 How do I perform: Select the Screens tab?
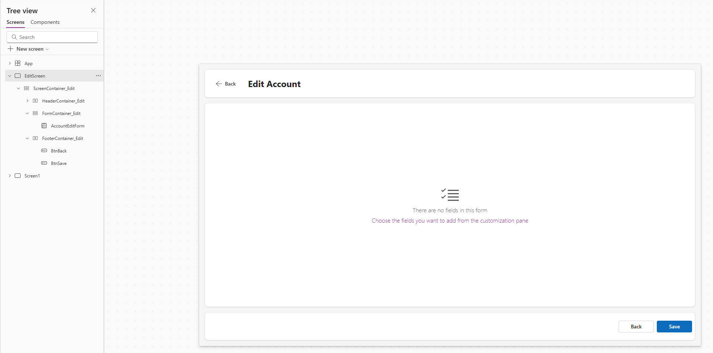click(15, 22)
